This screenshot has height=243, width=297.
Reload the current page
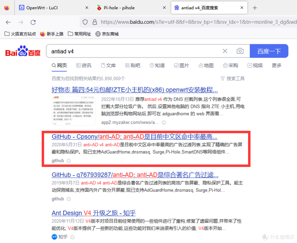(33, 22)
